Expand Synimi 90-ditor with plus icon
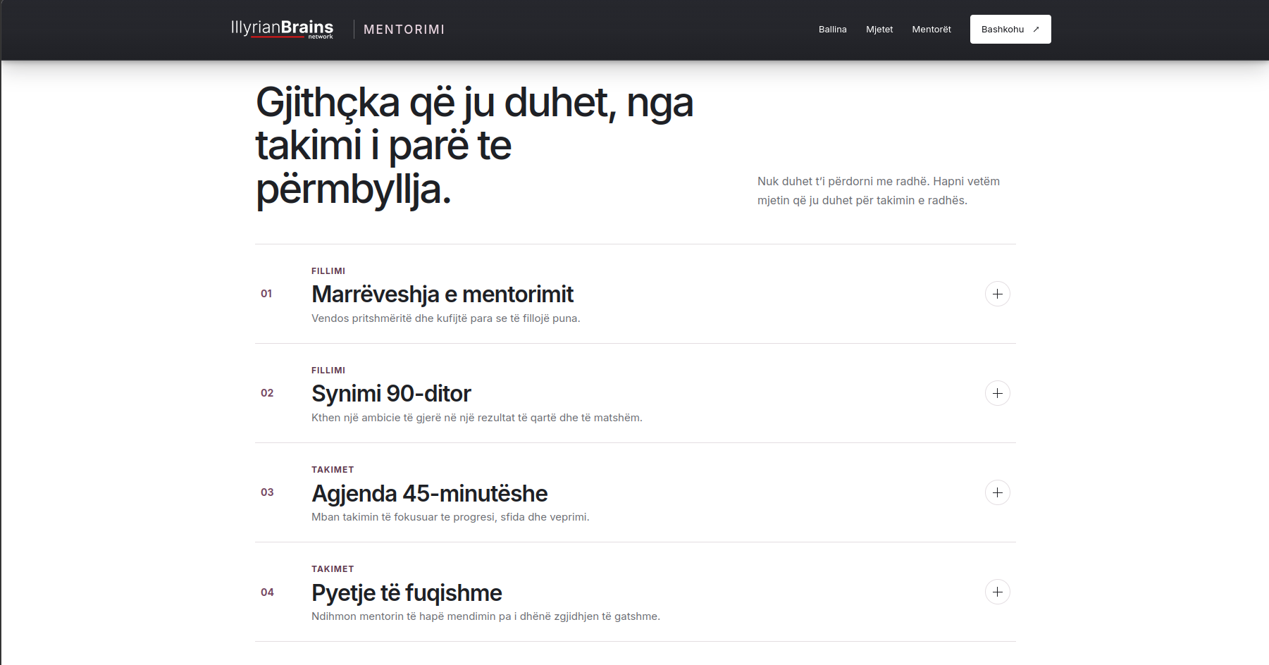Viewport: 1269px width, 665px height. tap(997, 393)
